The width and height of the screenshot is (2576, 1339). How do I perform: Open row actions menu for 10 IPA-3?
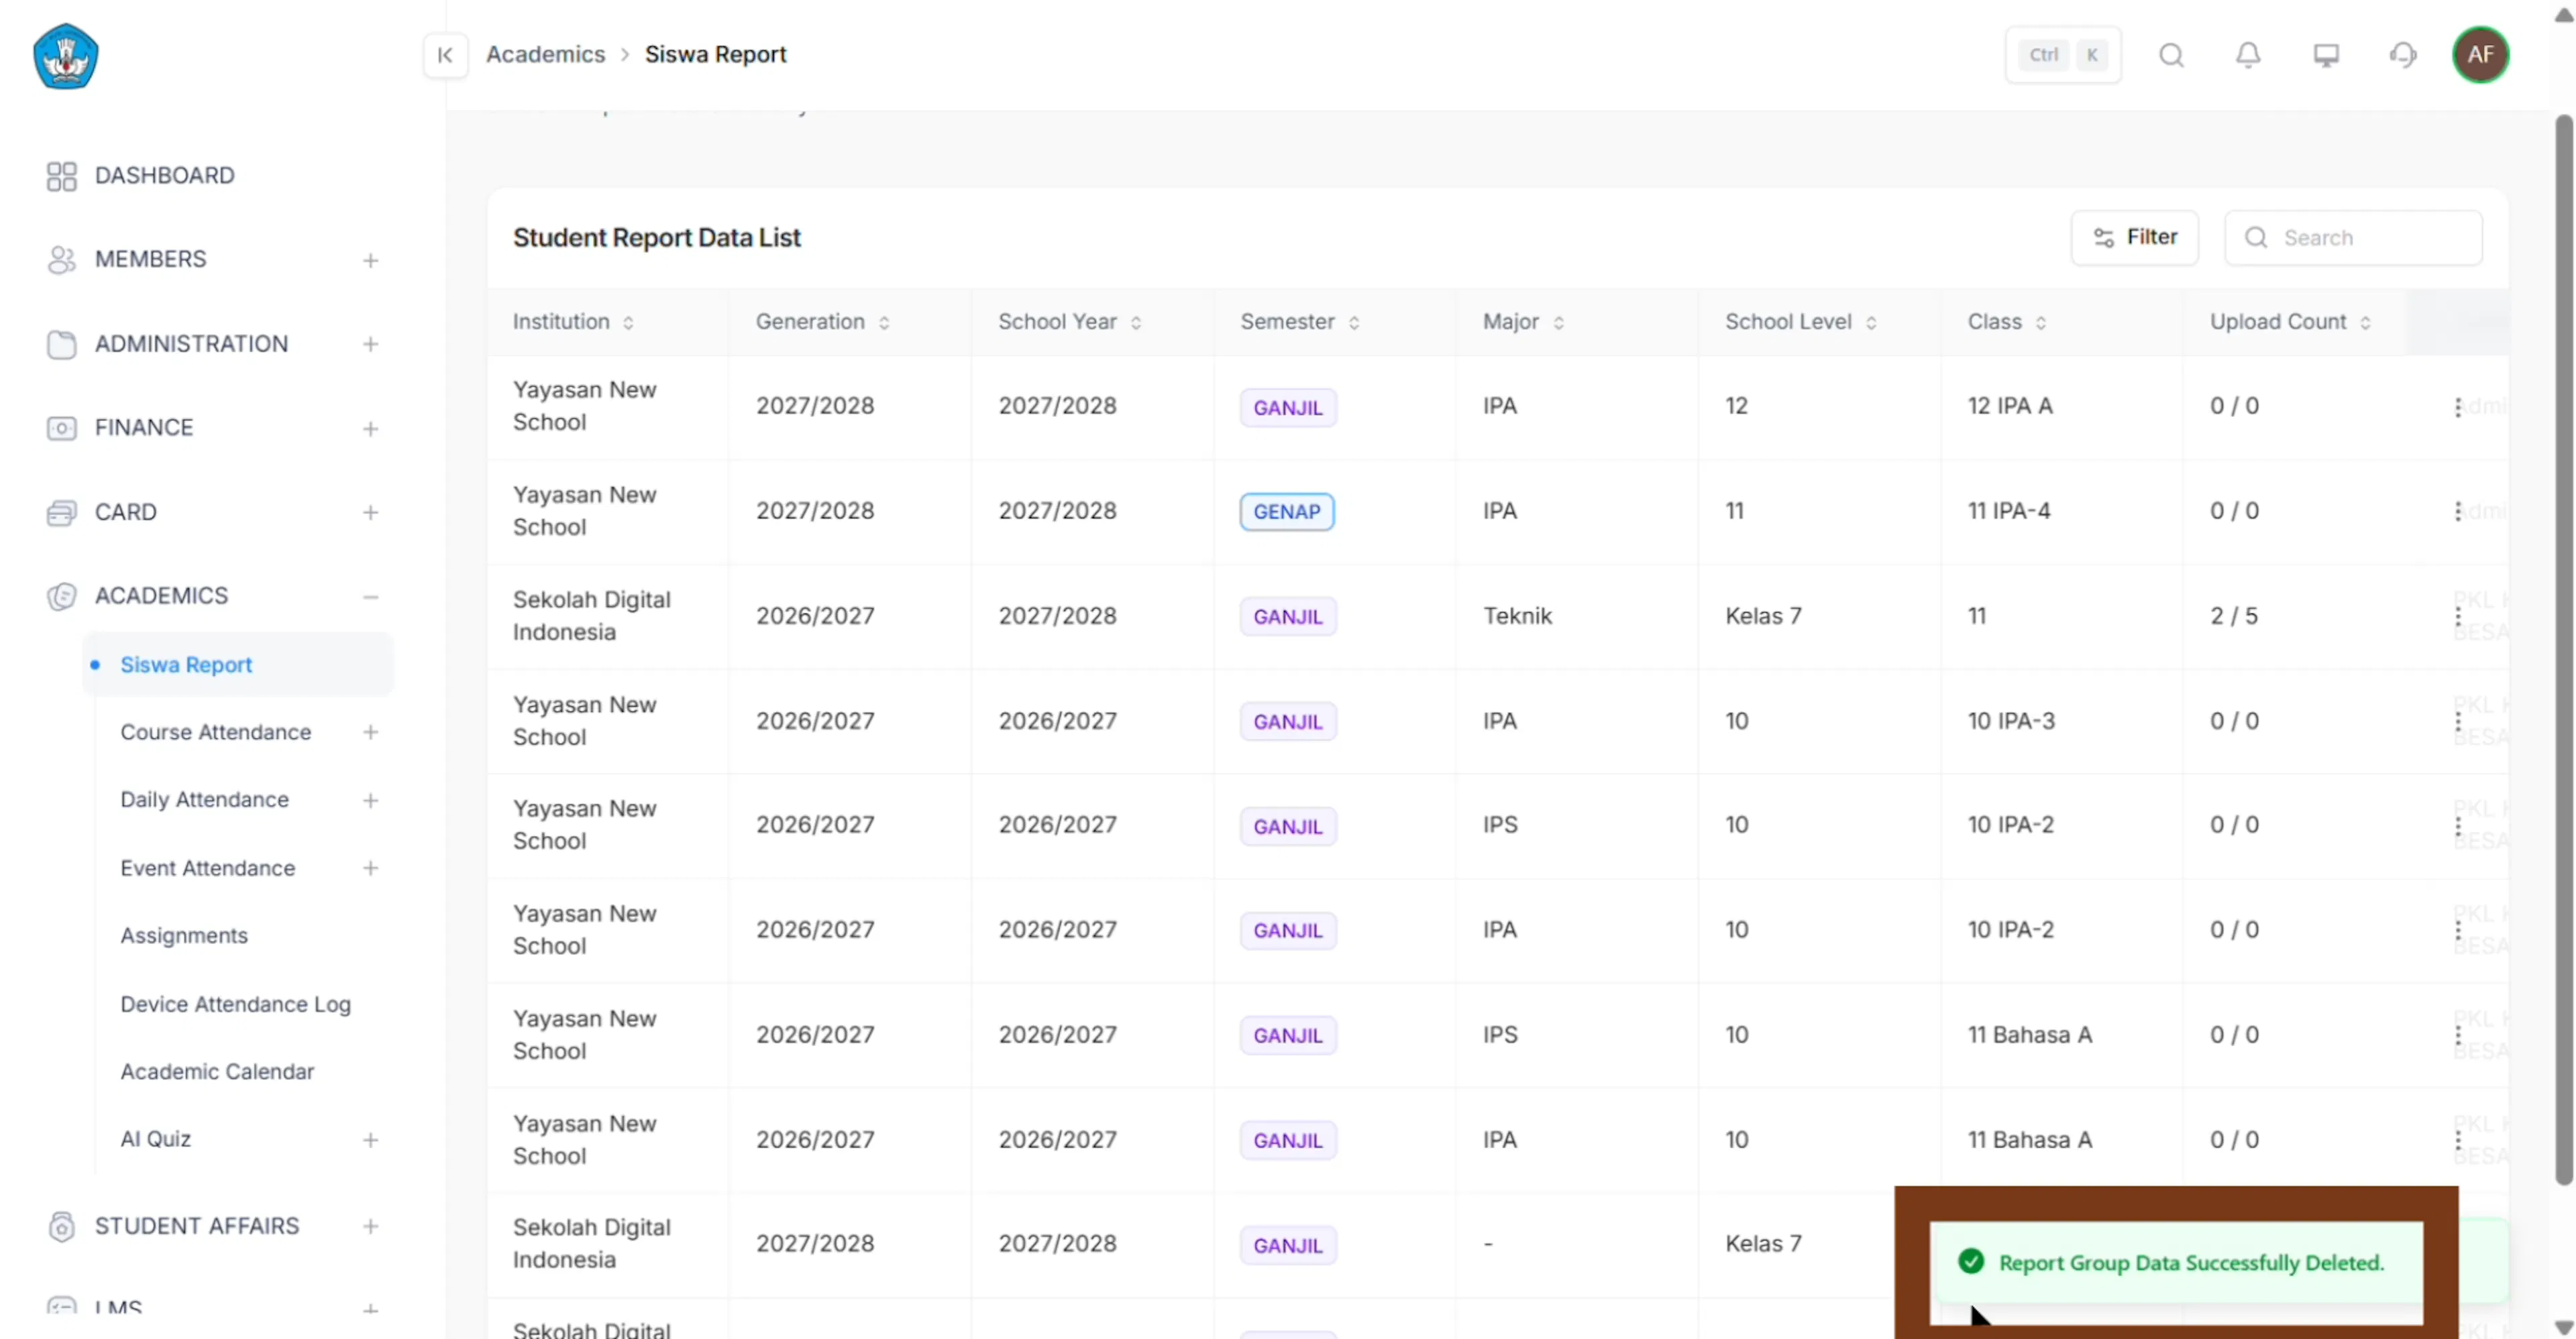2458,721
